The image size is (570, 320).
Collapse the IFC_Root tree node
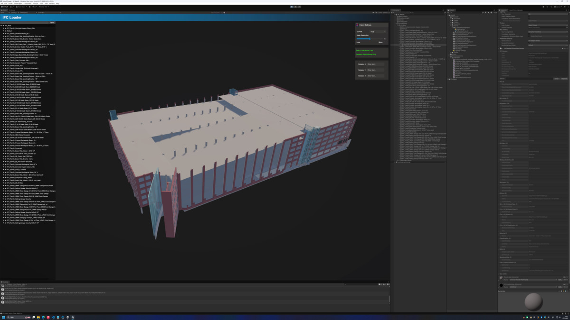click(2, 26)
